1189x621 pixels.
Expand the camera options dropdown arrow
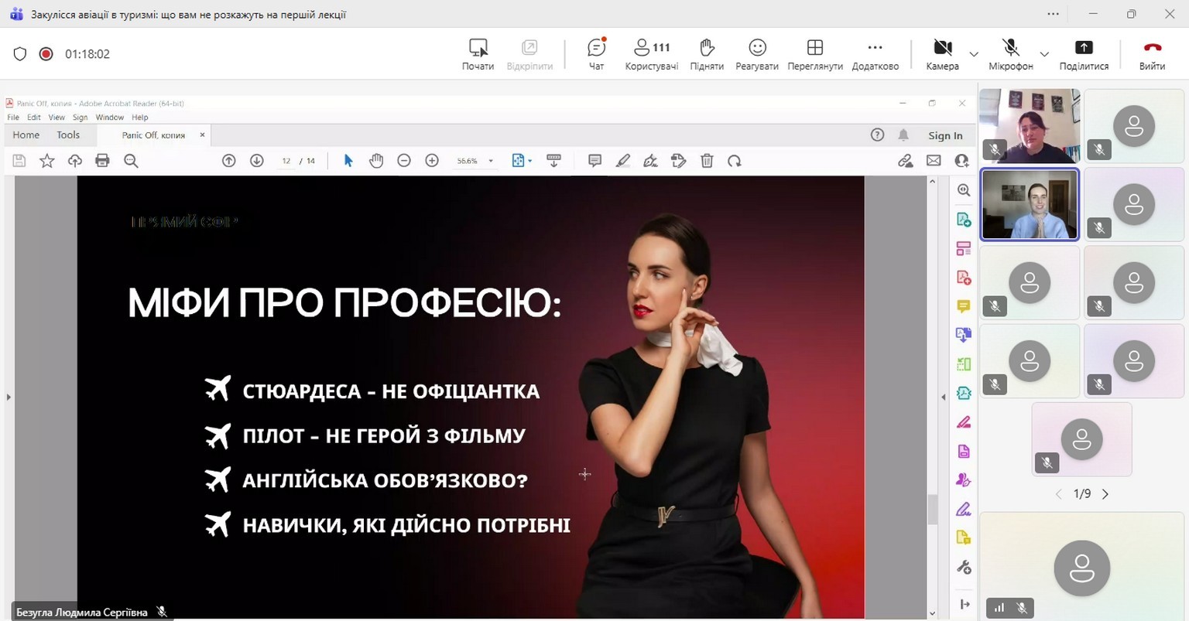click(x=974, y=54)
